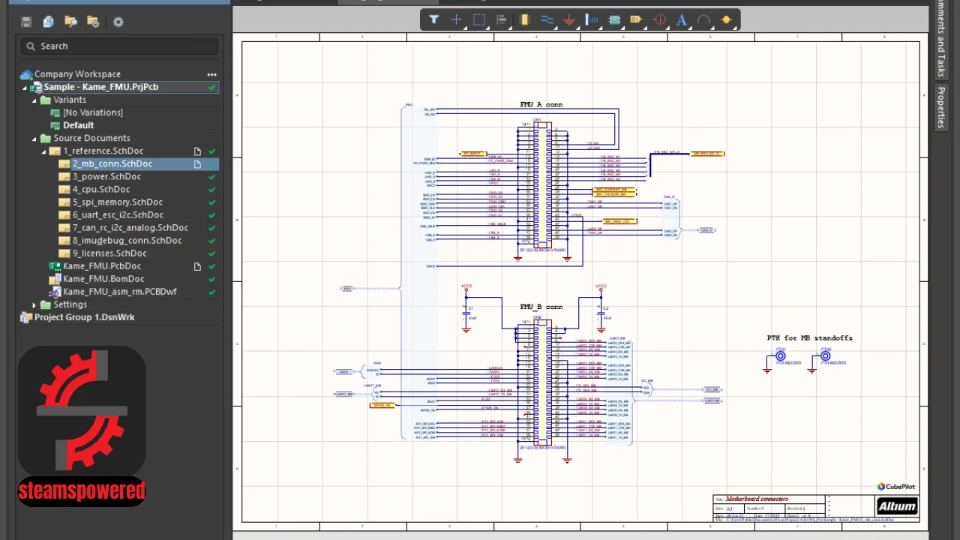Open dropdown arrow on place wire tool
The width and height of the screenshot is (960, 540).
pos(556,28)
